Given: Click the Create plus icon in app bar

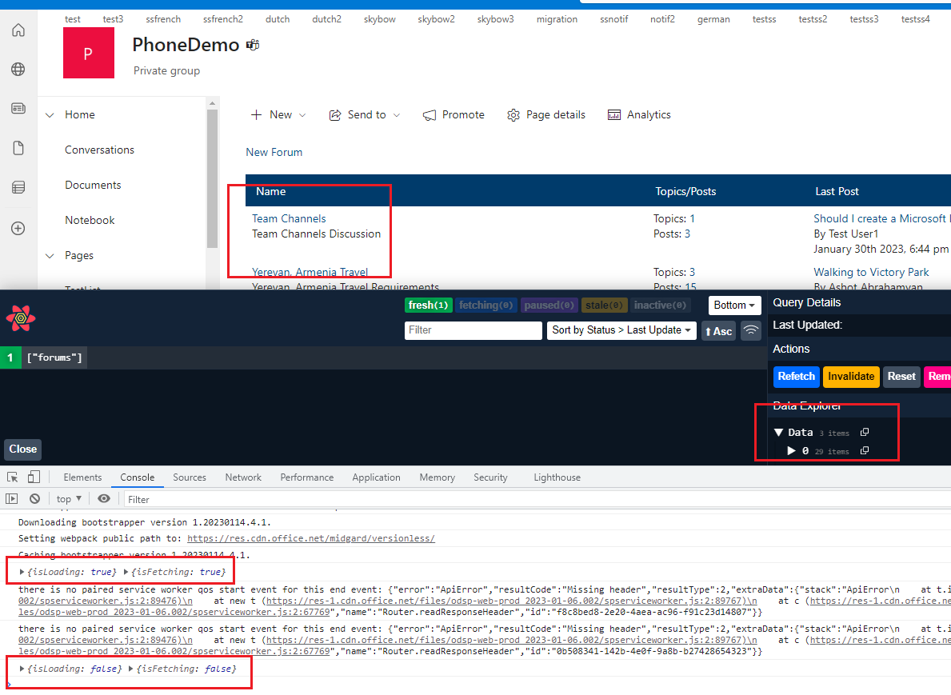Looking at the screenshot, I should [18, 228].
